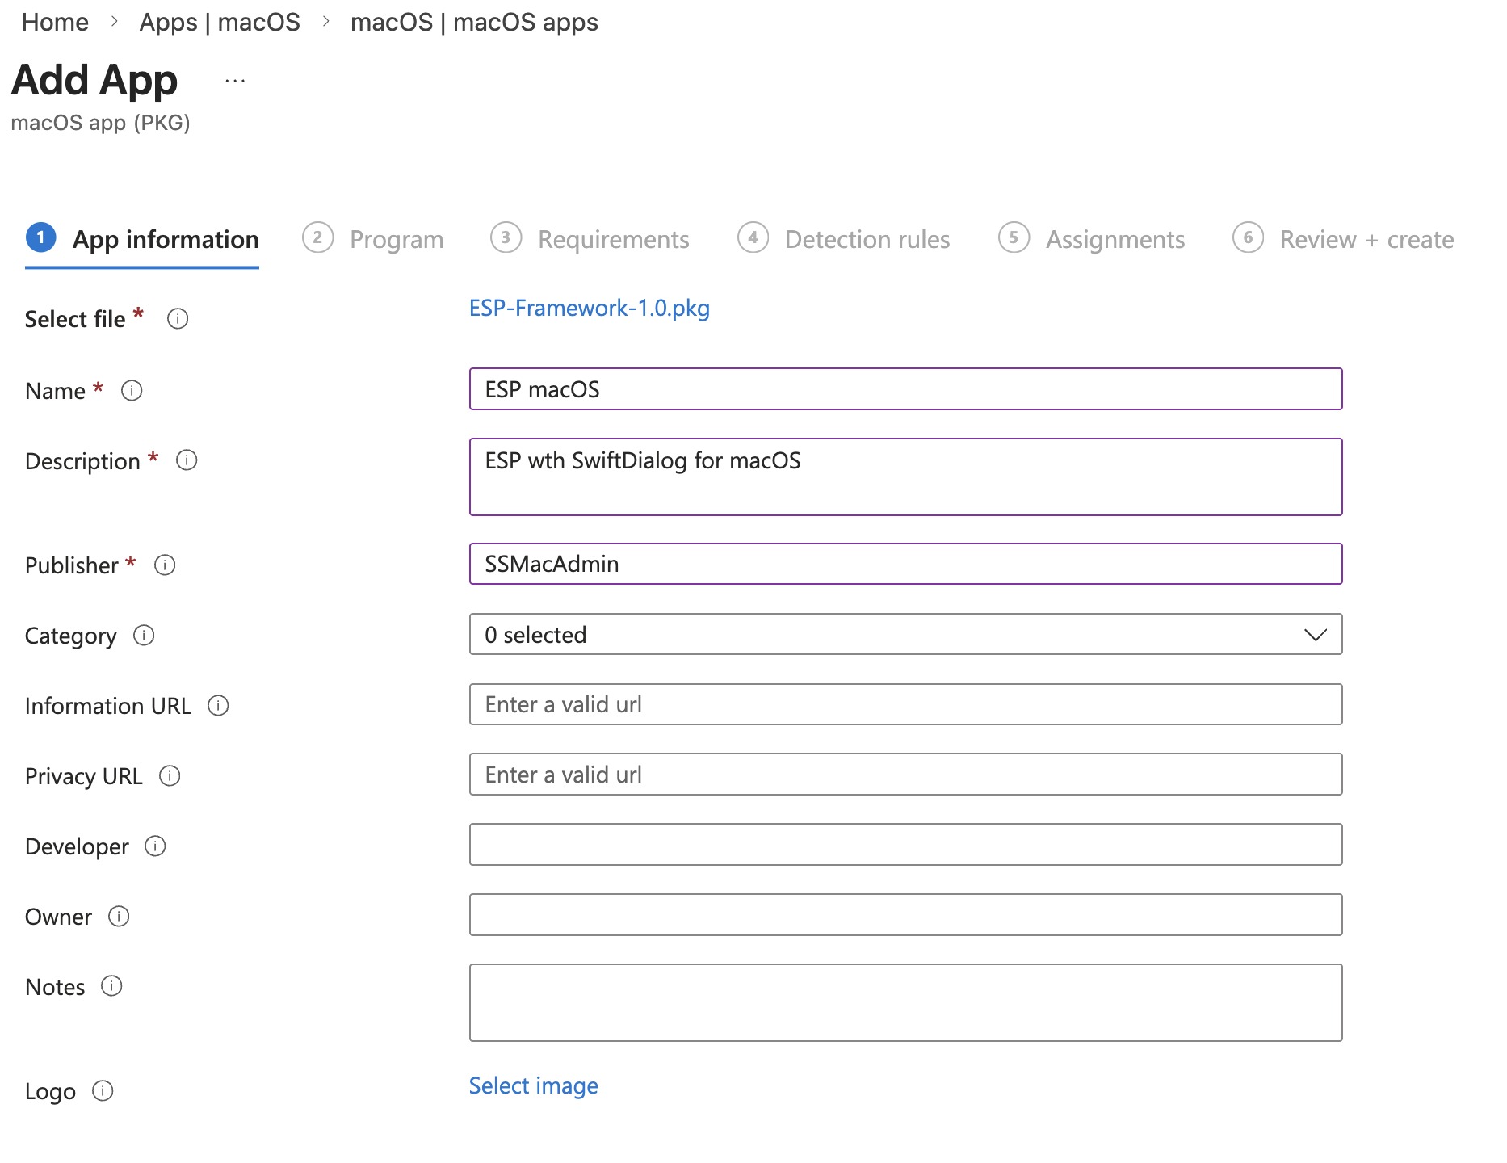1507x1163 pixels.
Task: Switch to the Program step tab
Action: (x=396, y=240)
